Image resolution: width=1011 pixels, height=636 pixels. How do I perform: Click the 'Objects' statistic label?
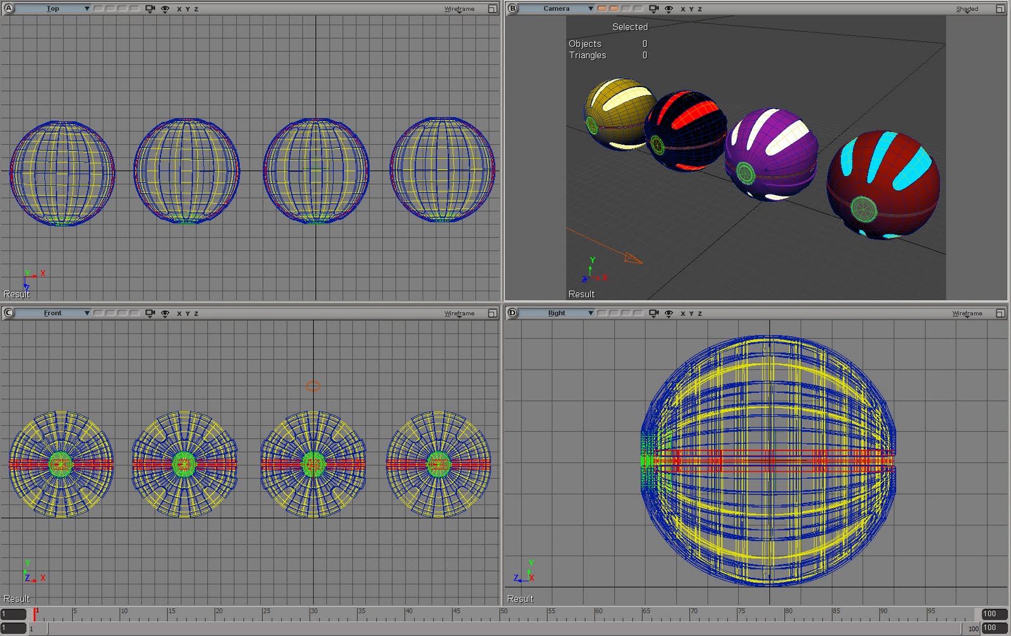tap(584, 44)
